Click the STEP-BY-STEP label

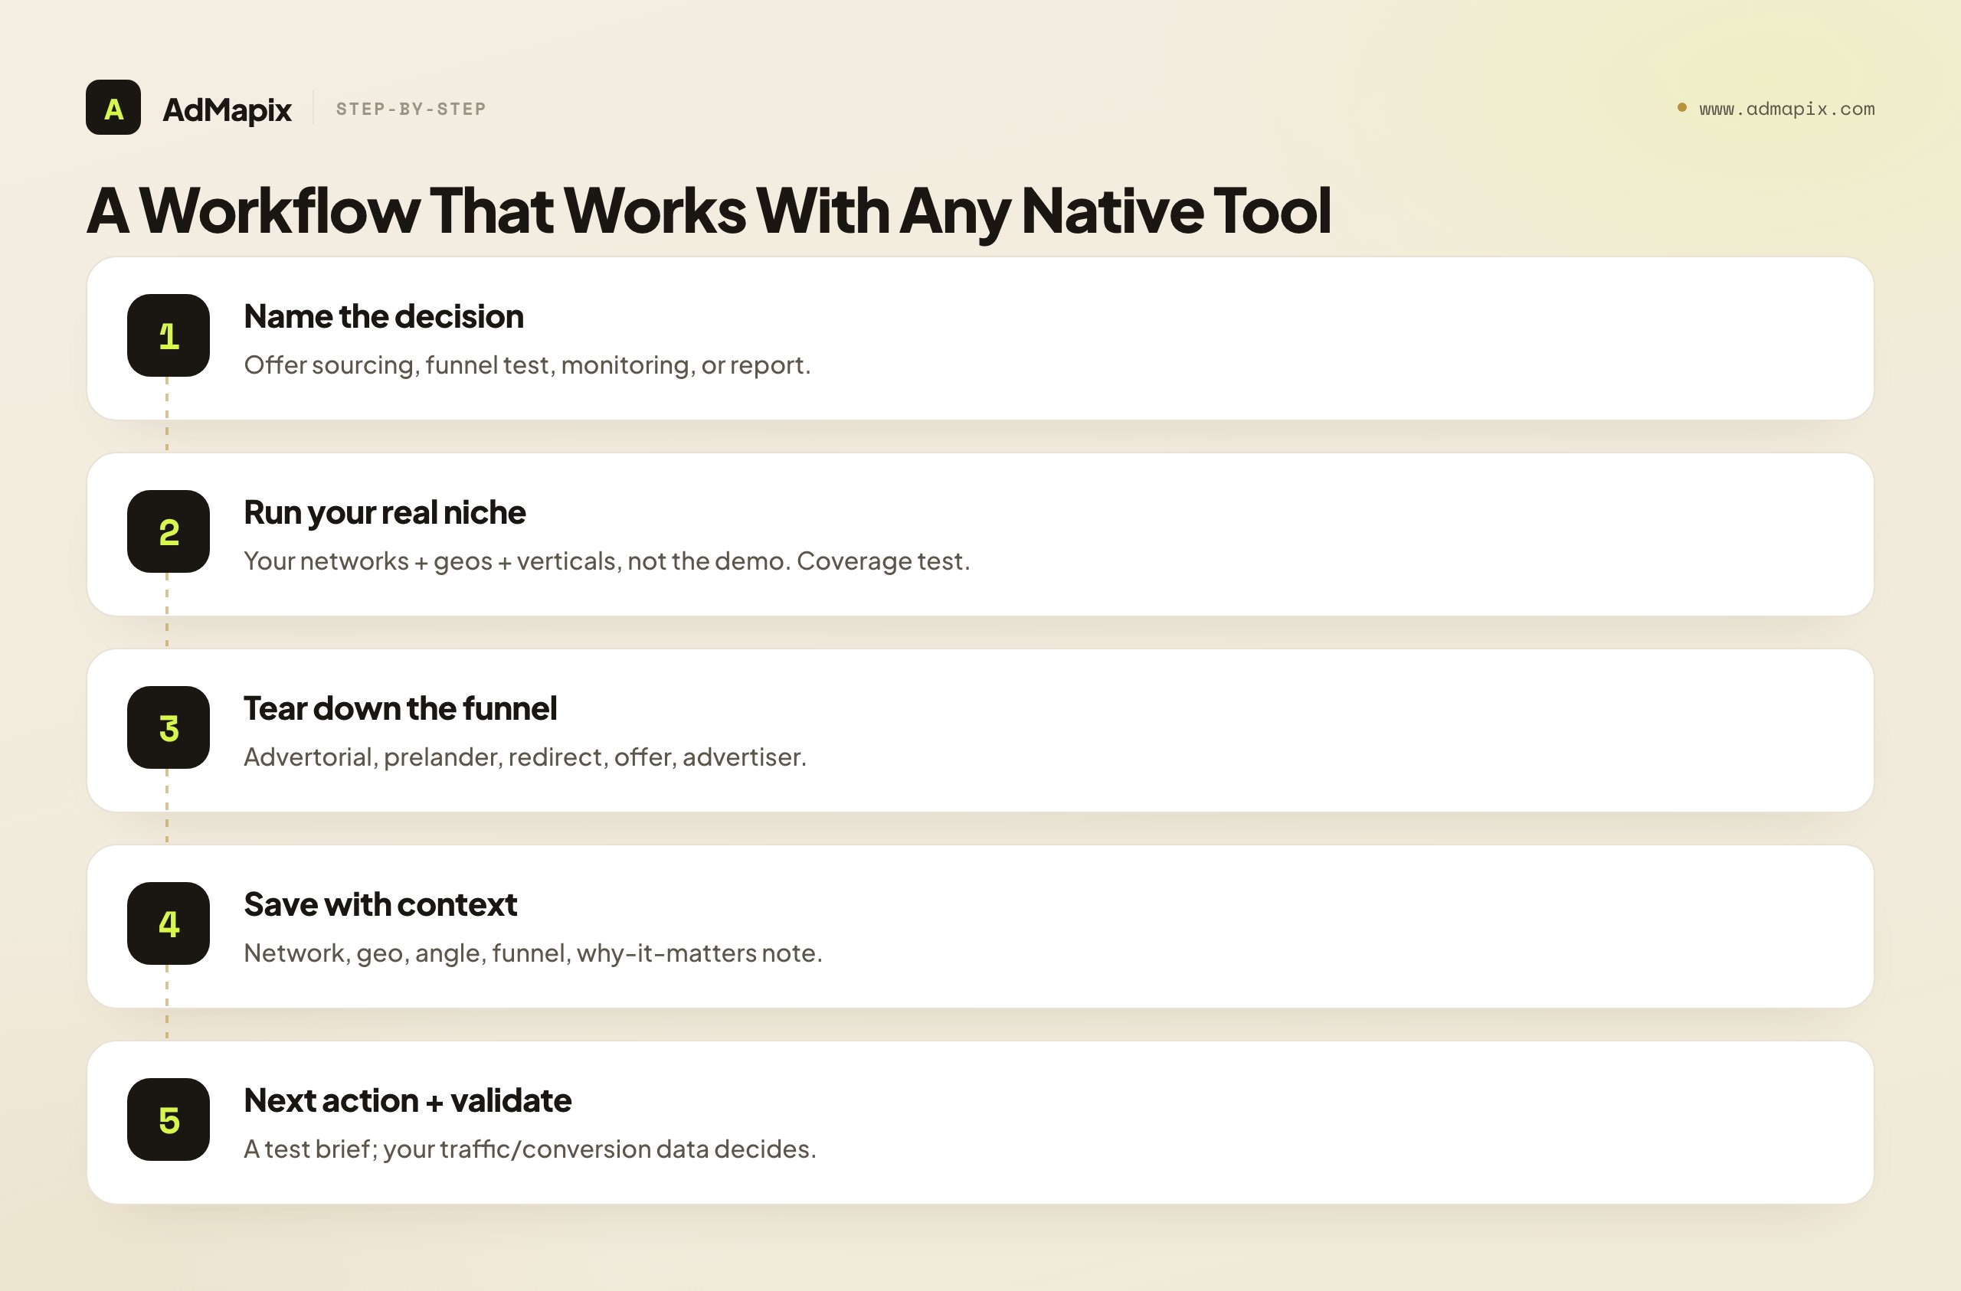[x=411, y=109]
